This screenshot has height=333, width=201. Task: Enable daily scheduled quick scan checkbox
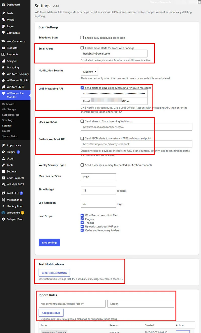pyautogui.click(x=82, y=38)
